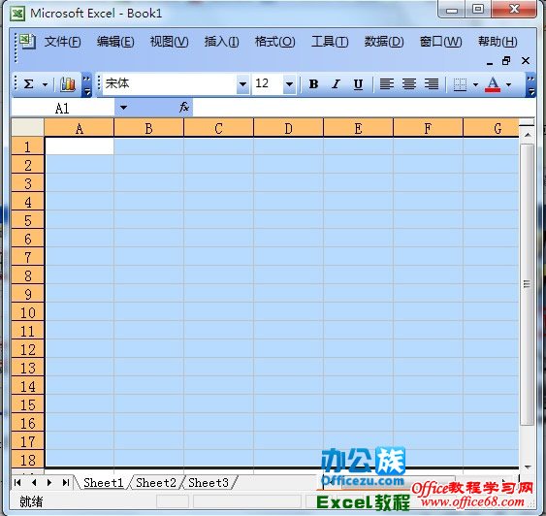Image resolution: width=546 pixels, height=516 pixels.
Task: Center align cell text
Action: pos(409,84)
